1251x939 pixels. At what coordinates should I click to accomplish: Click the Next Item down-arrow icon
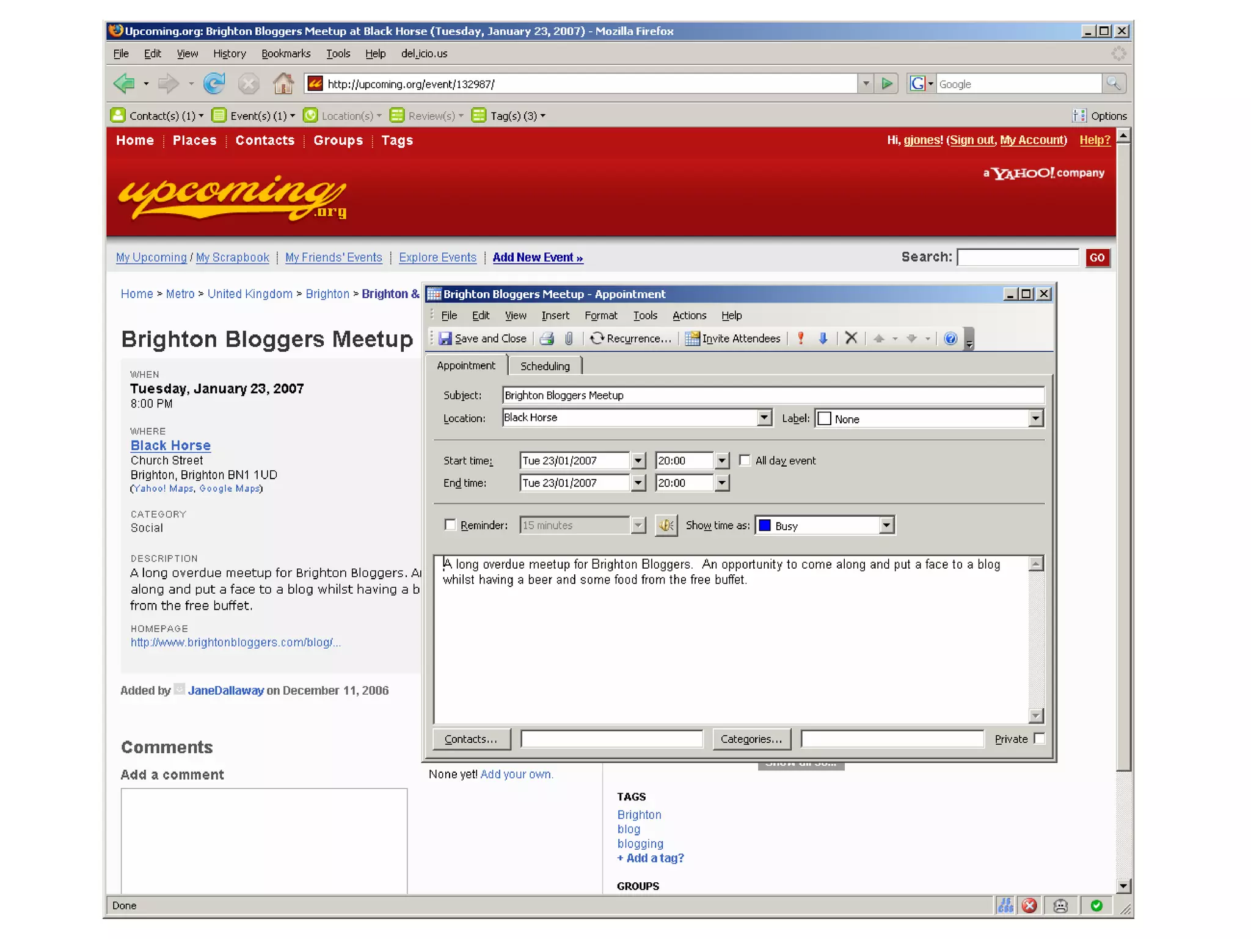point(911,338)
